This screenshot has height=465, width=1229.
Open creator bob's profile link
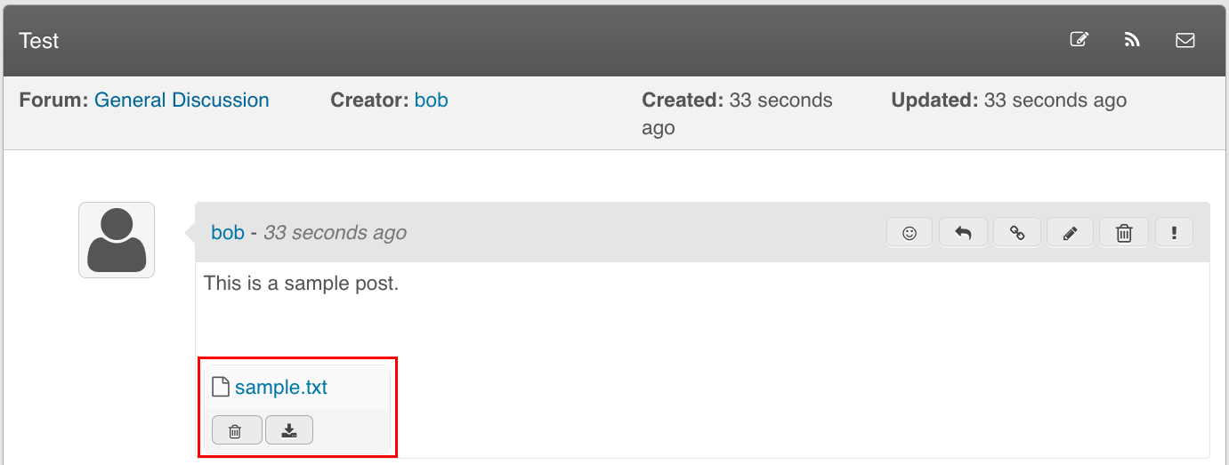tap(431, 100)
